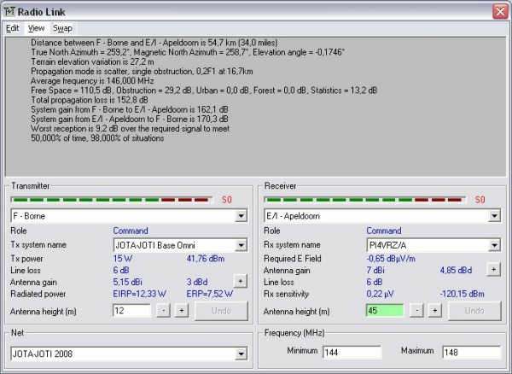Screen dimensions: 512x374
Task: Open the Rx system name dropdown
Action: (494, 245)
